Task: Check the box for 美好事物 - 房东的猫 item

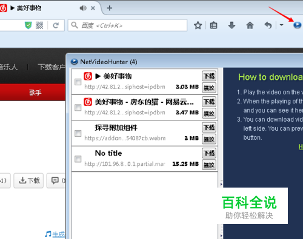Action: tap(78, 108)
